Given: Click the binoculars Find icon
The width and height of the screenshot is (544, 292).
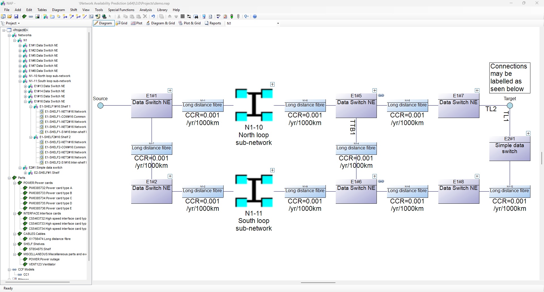Looking at the screenshot, I should tap(196, 17).
